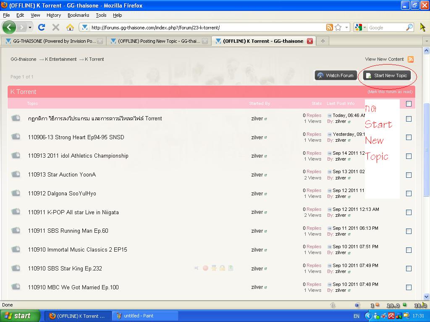Close the K Torrent tab with red X
The height and width of the screenshot is (322, 430).
pos(310,41)
